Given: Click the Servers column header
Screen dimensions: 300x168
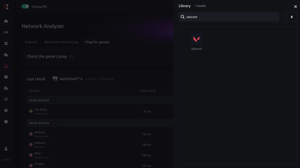Looking at the screenshot, I should click(x=34, y=91).
